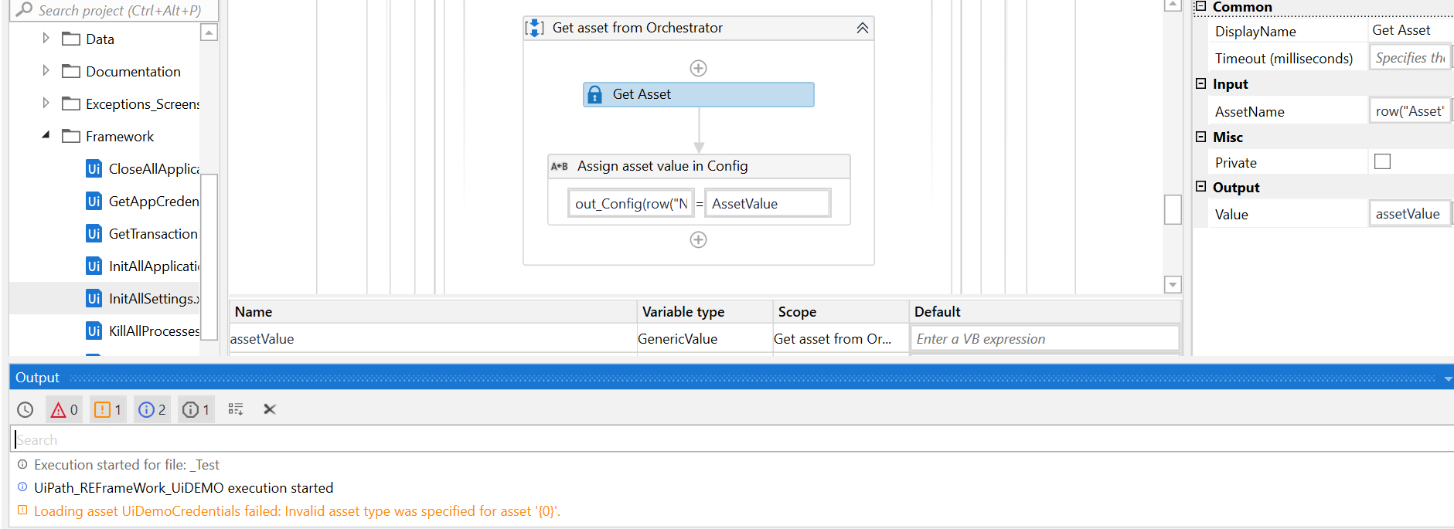Edit the out_Config(row assign target field
The width and height of the screenshot is (1454, 529).
click(x=631, y=203)
